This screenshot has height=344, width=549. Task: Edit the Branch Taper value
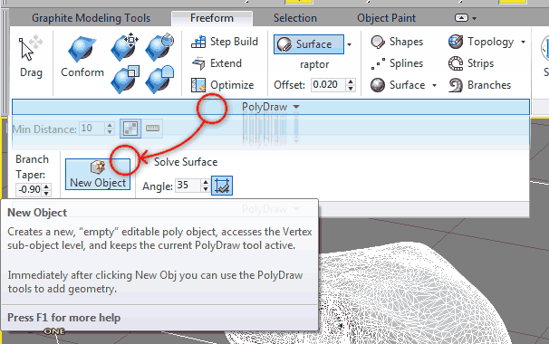click(29, 190)
